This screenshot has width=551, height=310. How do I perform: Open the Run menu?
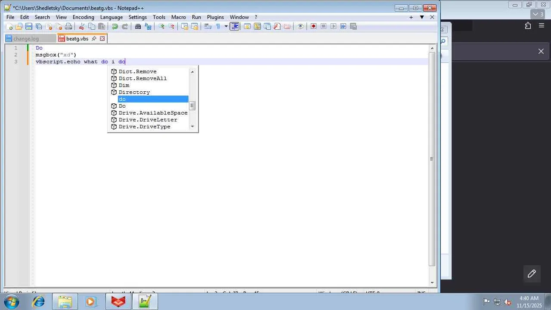[196, 17]
